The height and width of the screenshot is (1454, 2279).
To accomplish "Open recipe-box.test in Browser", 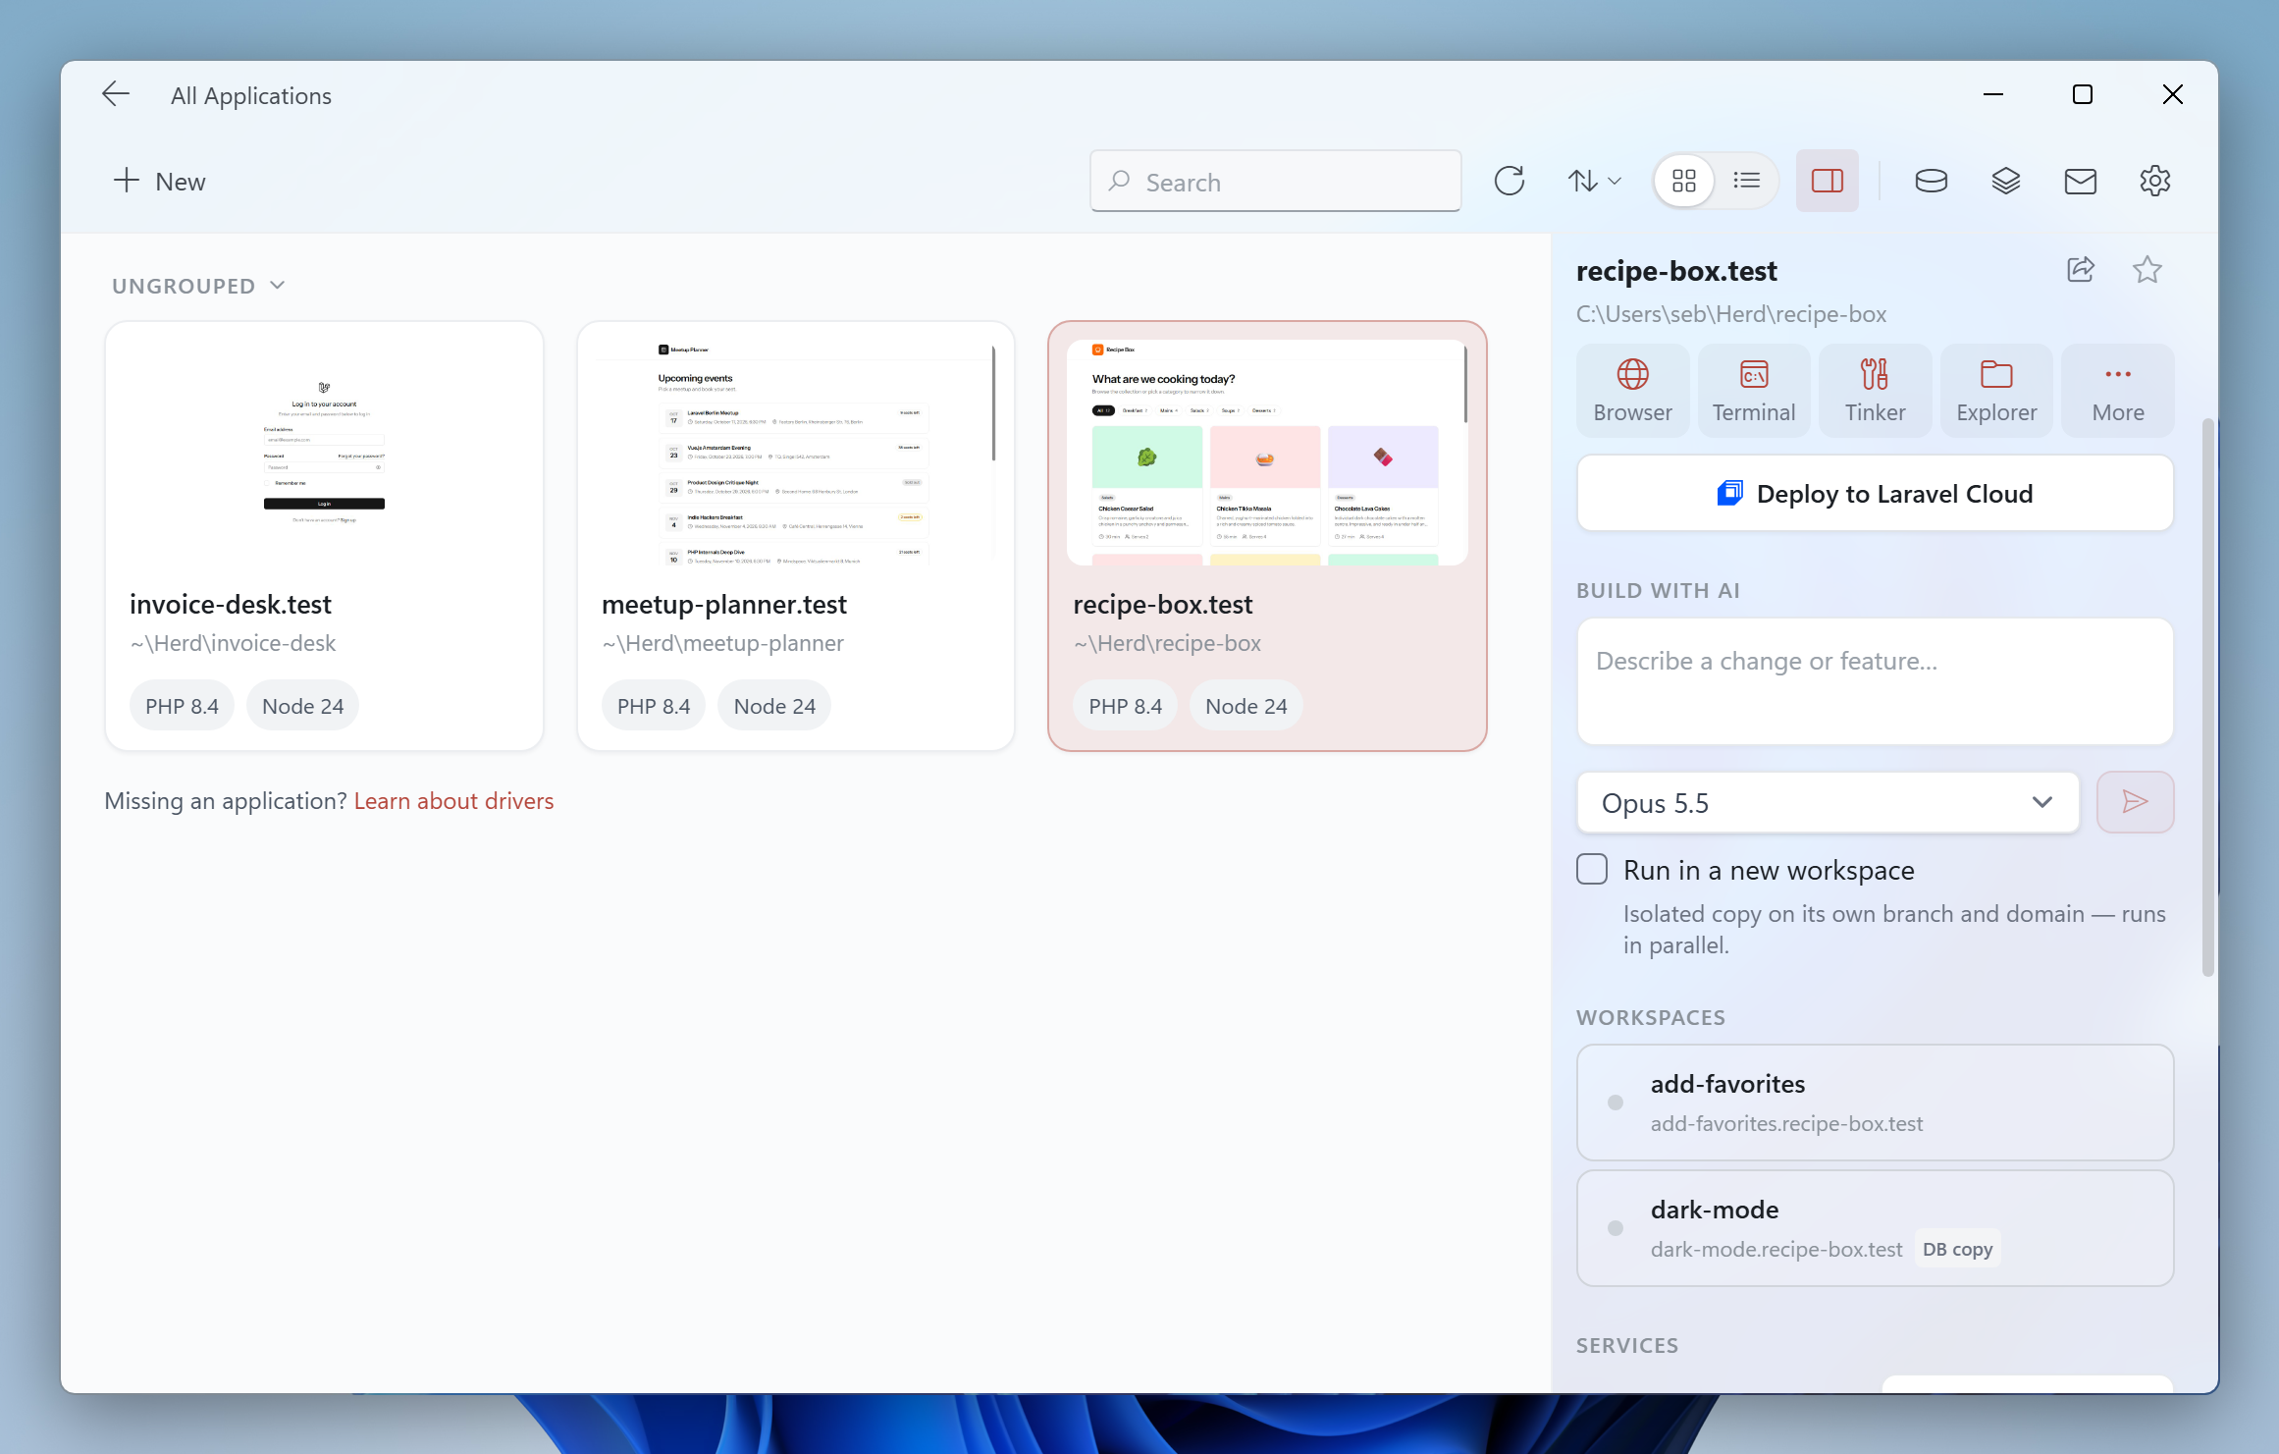I will pyautogui.click(x=1632, y=391).
